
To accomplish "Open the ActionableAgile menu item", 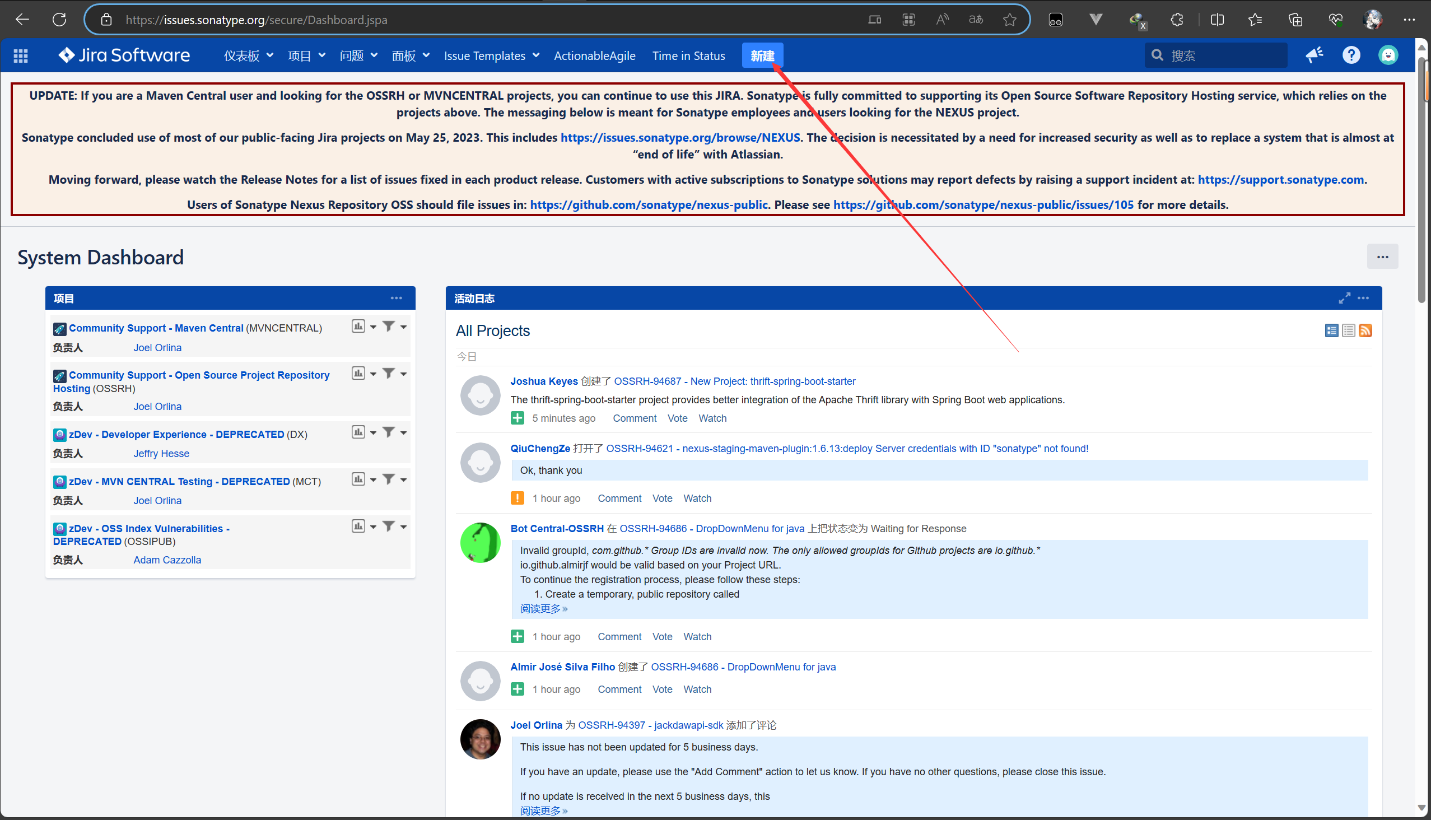I will 594,56.
